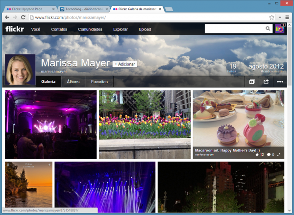This screenshot has height=215, width=294.
Task: Click the share arrow icon
Action: point(266,82)
